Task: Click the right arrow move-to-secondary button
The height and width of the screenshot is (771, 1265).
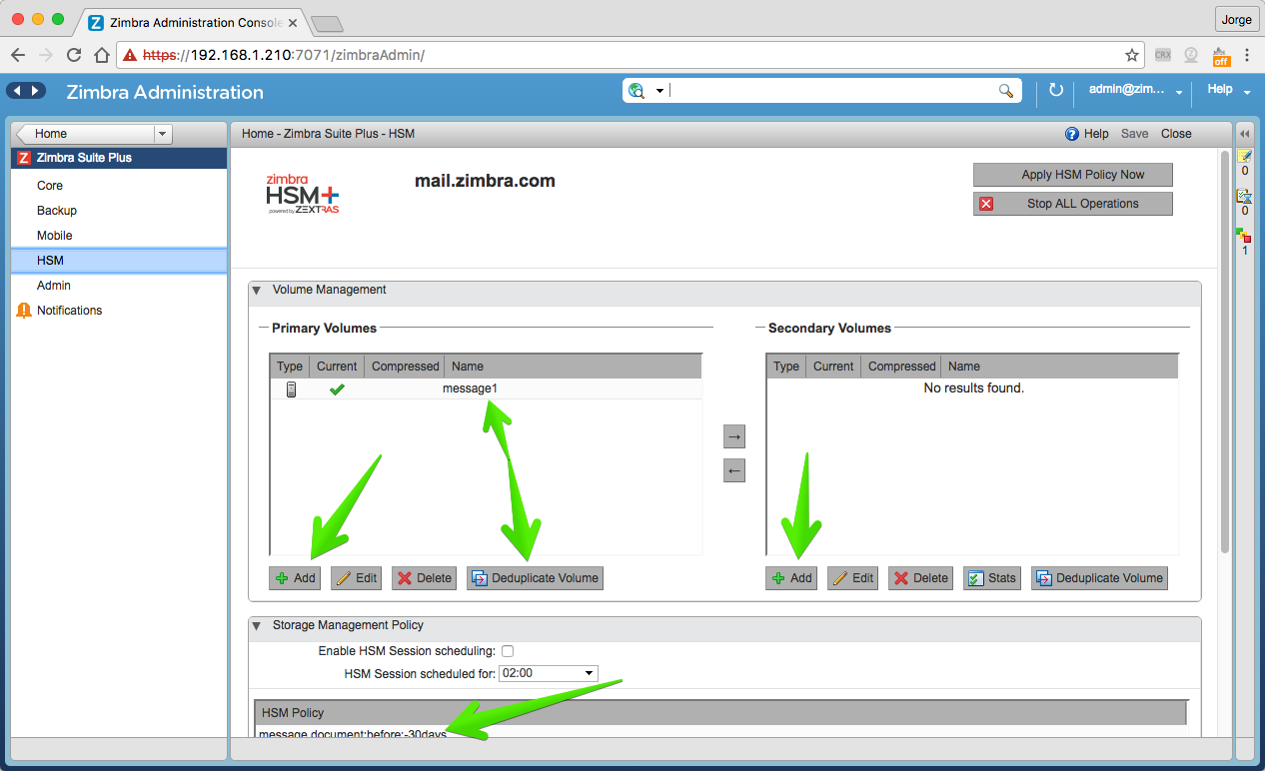Action: pos(734,436)
